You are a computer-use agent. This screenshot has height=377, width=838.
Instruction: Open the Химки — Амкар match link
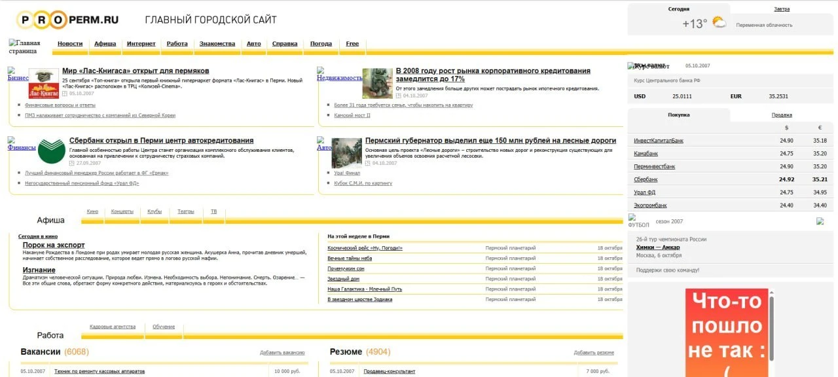click(658, 247)
